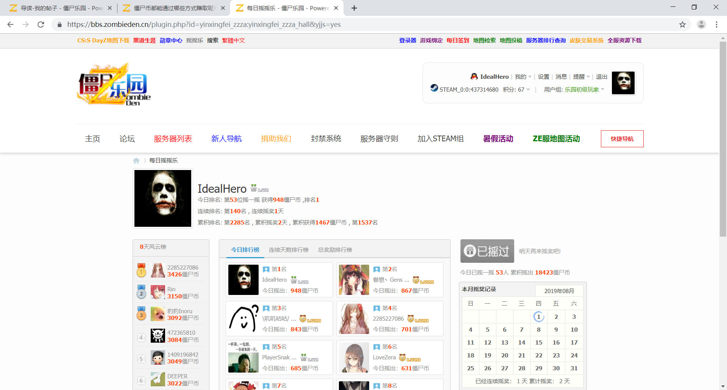Click the LV20 badge next to LoveZera

(x=410, y=357)
